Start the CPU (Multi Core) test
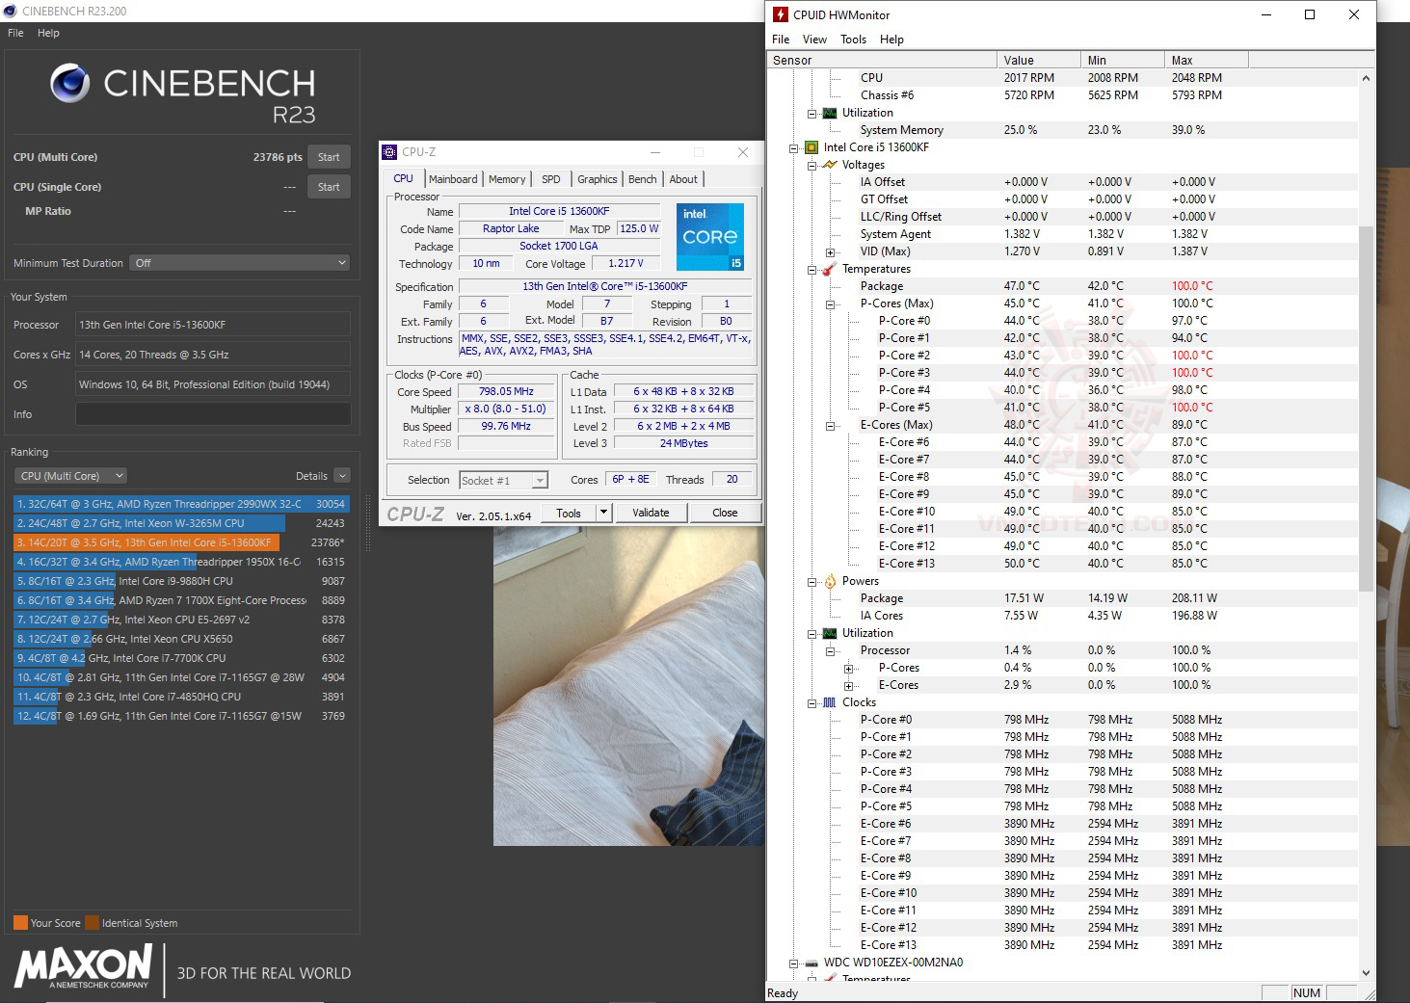Image resolution: width=1410 pixels, height=1003 pixels. click(329, 157)
